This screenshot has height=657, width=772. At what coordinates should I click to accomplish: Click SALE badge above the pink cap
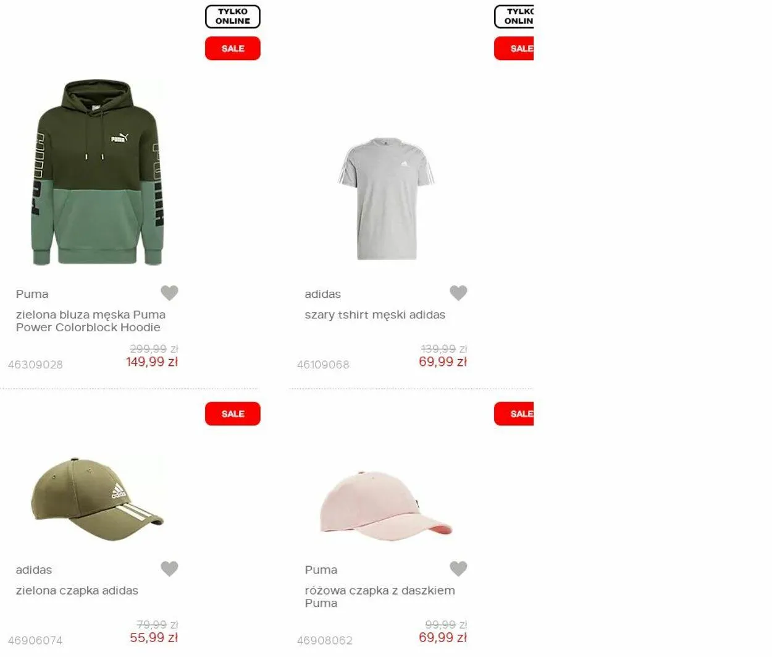pyautogui.click(x=514, y=413)
